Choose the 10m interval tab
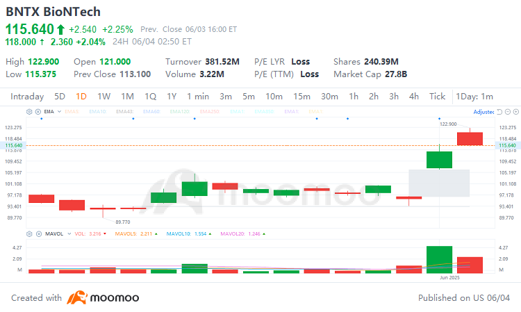 tap(274, 97)
